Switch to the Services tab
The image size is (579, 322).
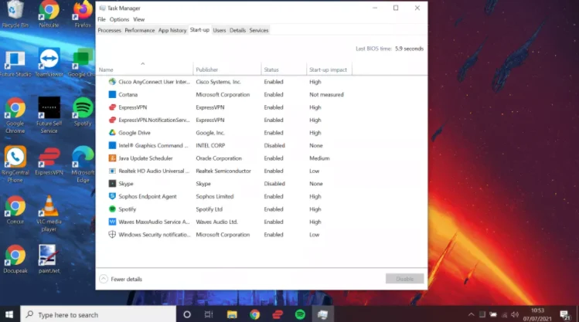[x=259, y=30]
